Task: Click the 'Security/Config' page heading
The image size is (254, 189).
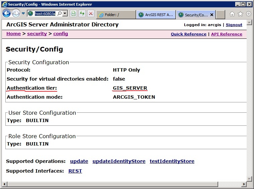Action: pos(34,49)
